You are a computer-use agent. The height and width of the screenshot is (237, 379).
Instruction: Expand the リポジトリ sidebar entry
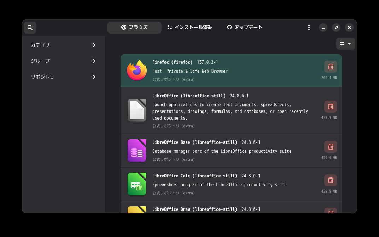click(x=63, y=77)
